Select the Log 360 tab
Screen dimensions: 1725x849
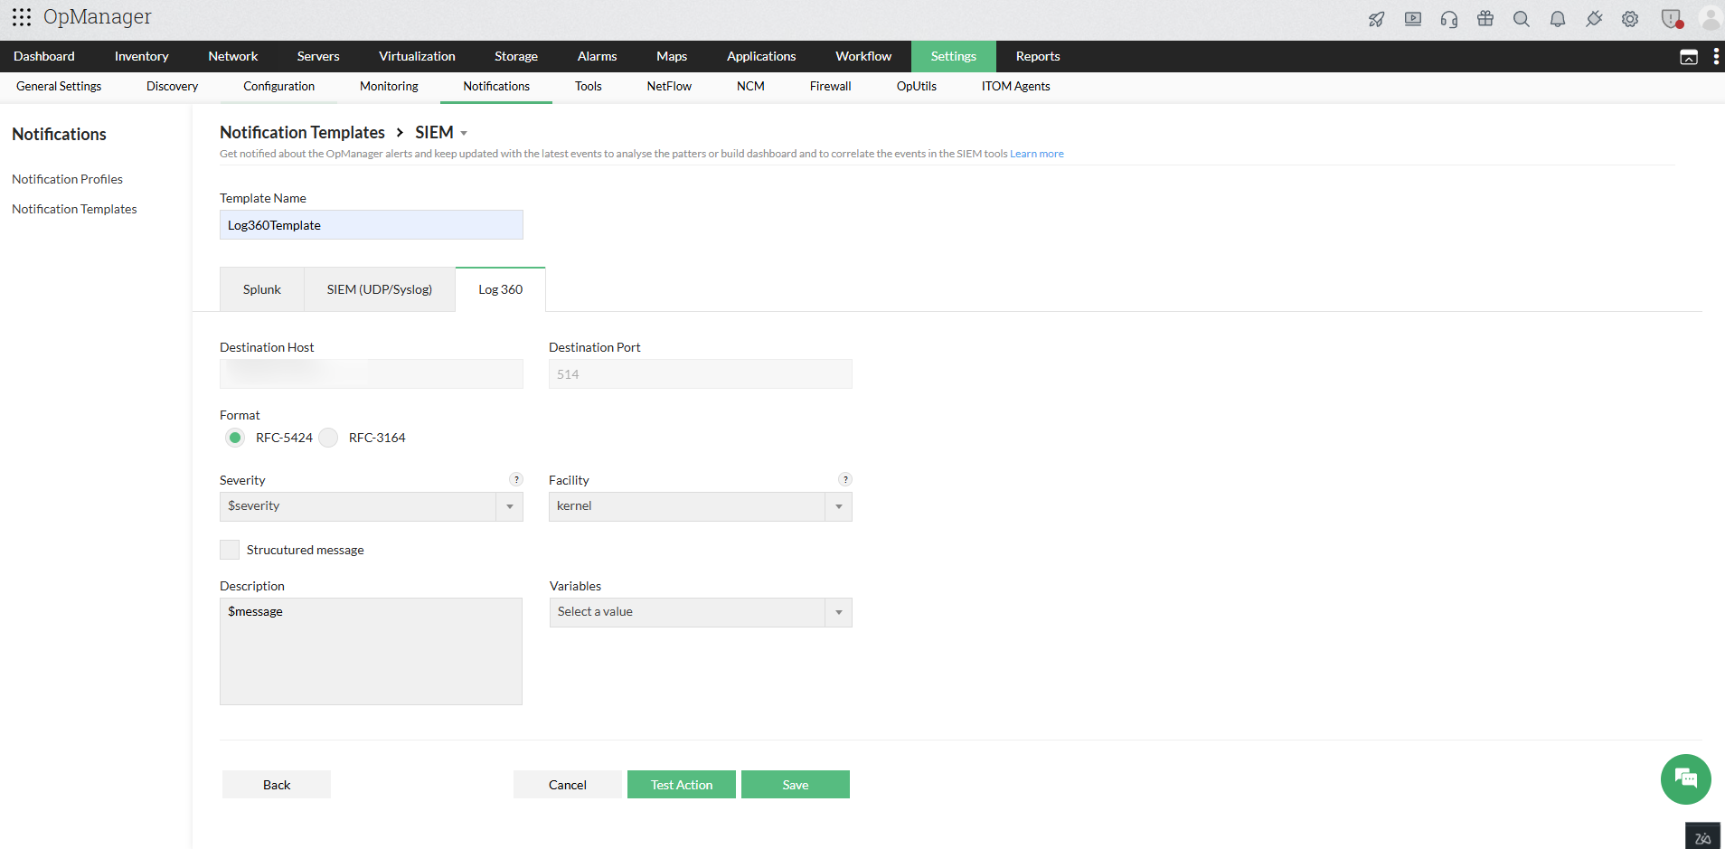(x=501, y=289)
